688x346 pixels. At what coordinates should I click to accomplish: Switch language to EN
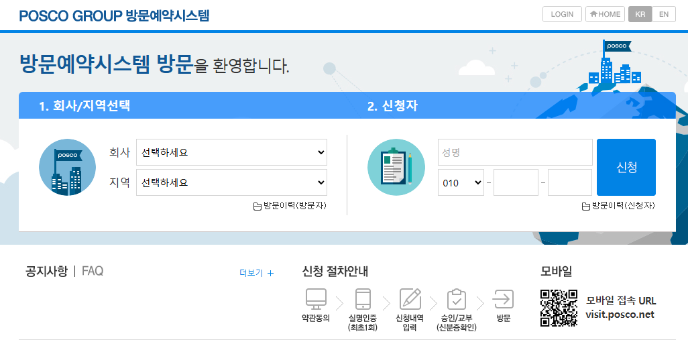click(664, 14)
